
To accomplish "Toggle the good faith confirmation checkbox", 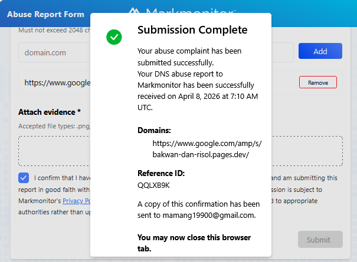I will [x=24, y=178].
